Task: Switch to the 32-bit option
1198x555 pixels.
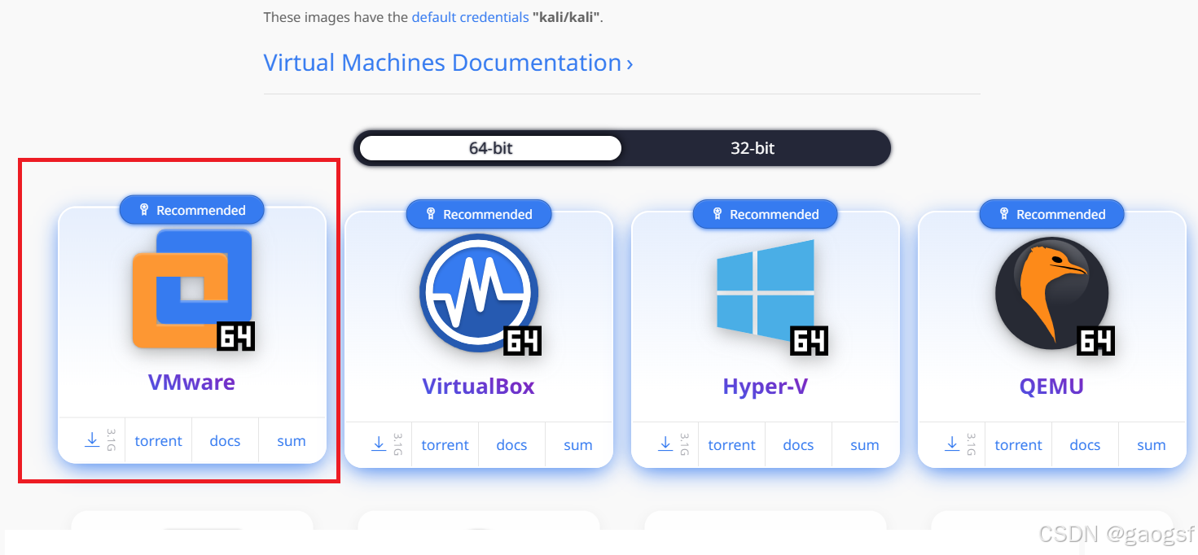Action: (753, 148)
